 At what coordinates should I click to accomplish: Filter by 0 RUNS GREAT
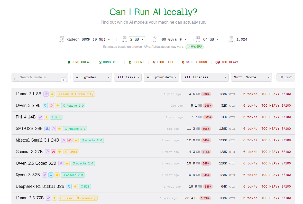tap(79, 62)
